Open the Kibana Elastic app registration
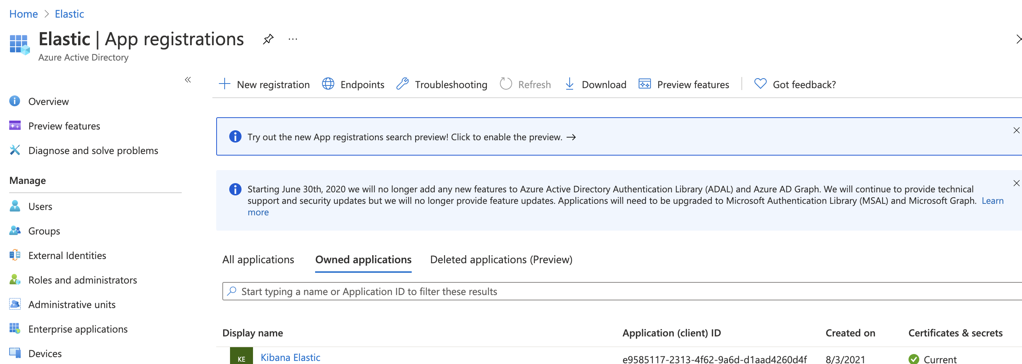The width and height of the screenshot is (1022, 364). (x=290, y=357)
